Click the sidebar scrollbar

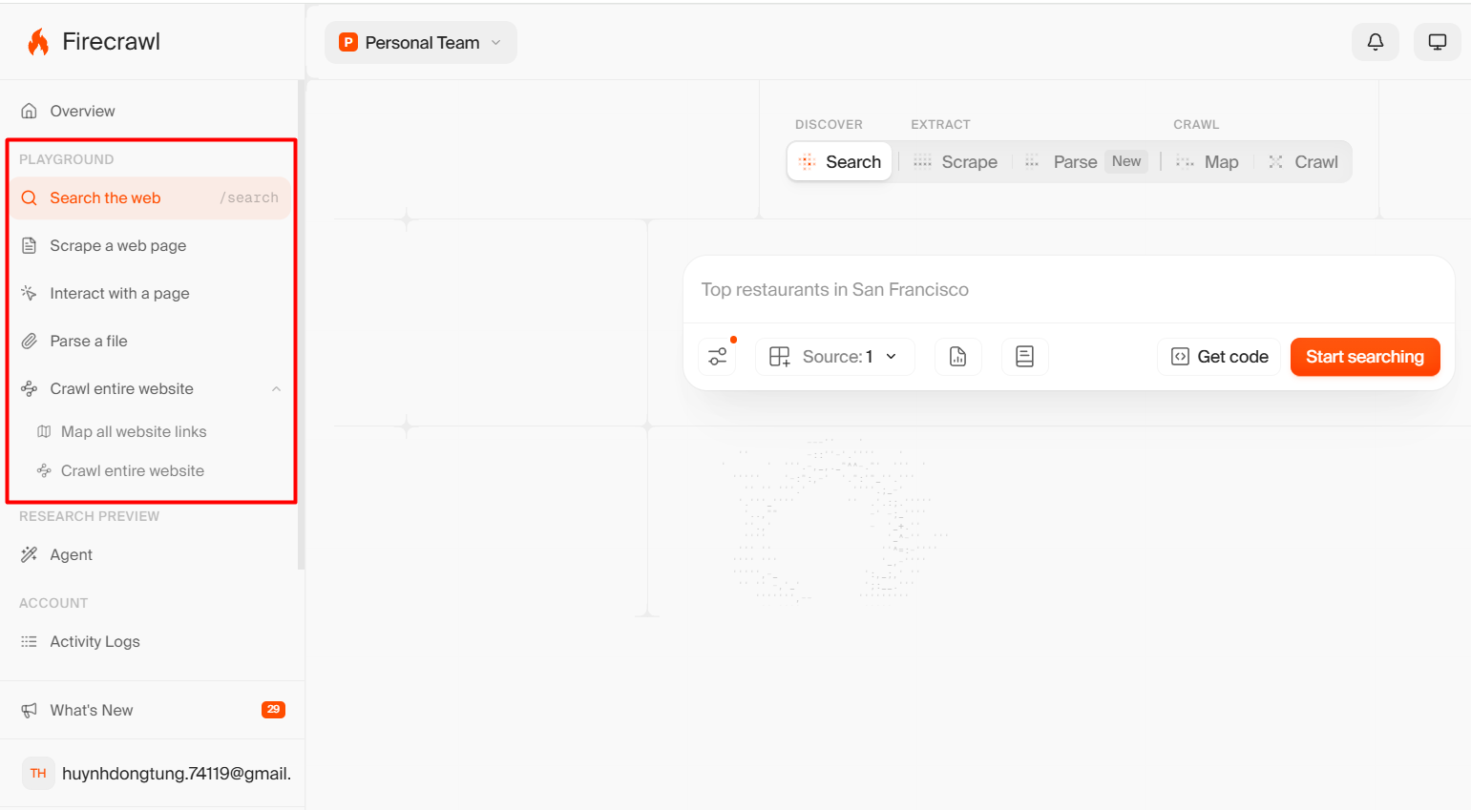pyautogui.click(x=302, y=324)
